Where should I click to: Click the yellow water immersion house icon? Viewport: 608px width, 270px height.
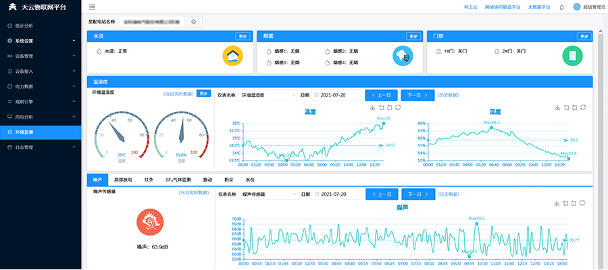(x=232, y=56)
